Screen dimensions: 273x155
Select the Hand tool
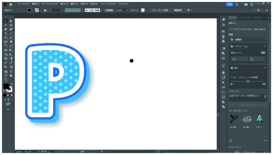tap(11, 76)
